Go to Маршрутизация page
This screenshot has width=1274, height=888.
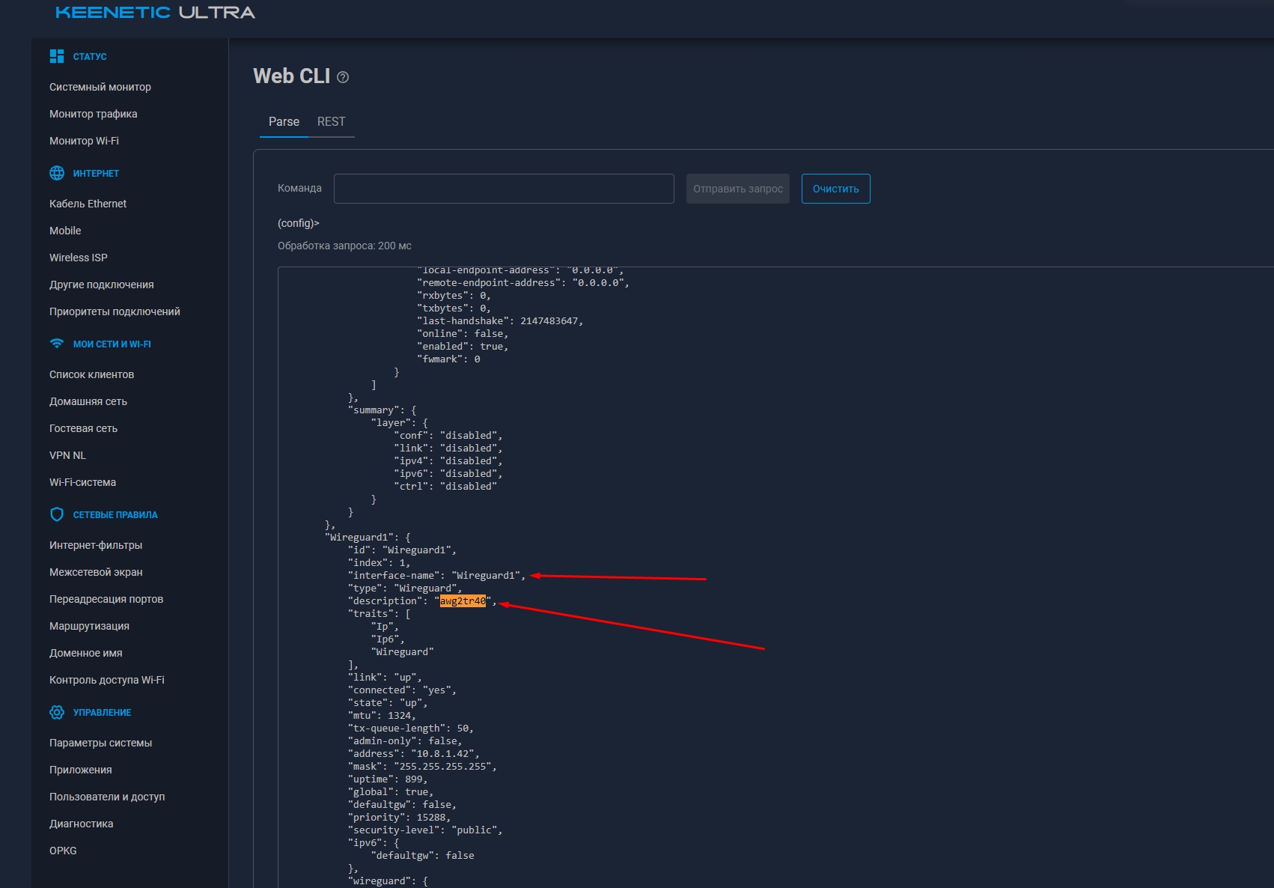tap(89, 626)
